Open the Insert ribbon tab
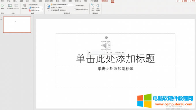Viewport: 196px width, 110px height. [x=15, y=1]
